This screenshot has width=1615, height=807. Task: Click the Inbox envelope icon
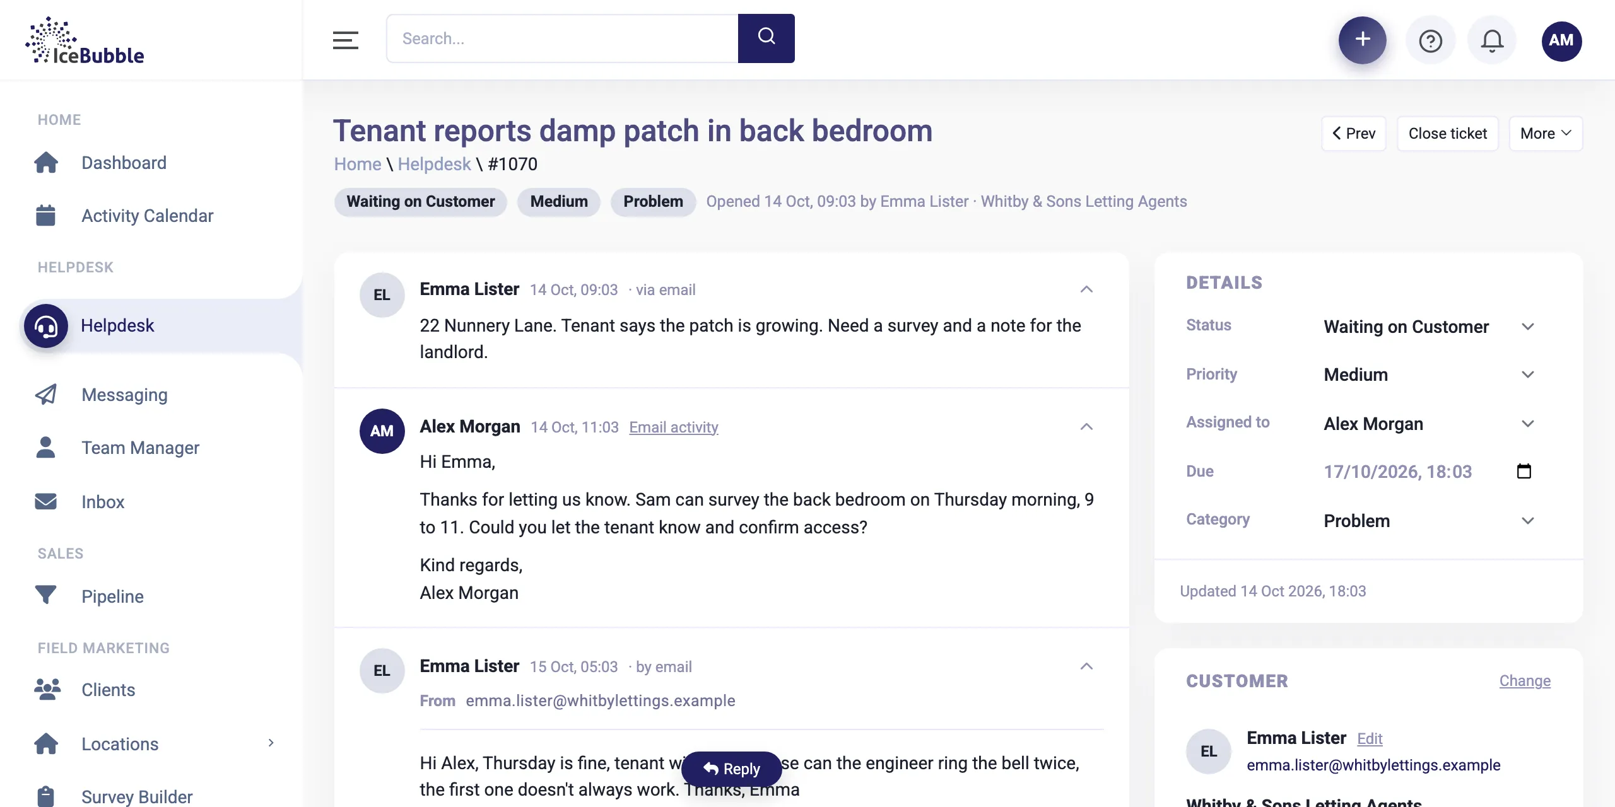45,502
